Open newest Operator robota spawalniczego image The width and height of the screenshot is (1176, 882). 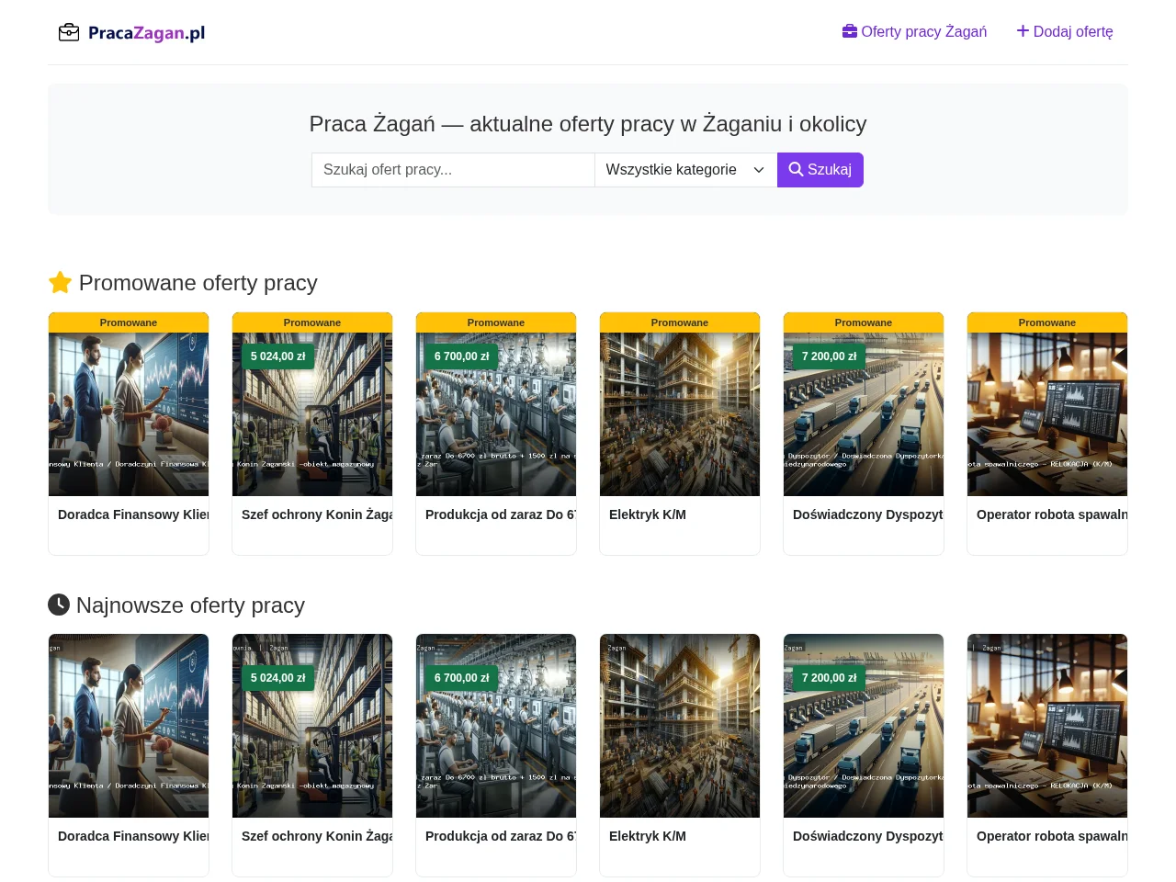(1047, 726)
